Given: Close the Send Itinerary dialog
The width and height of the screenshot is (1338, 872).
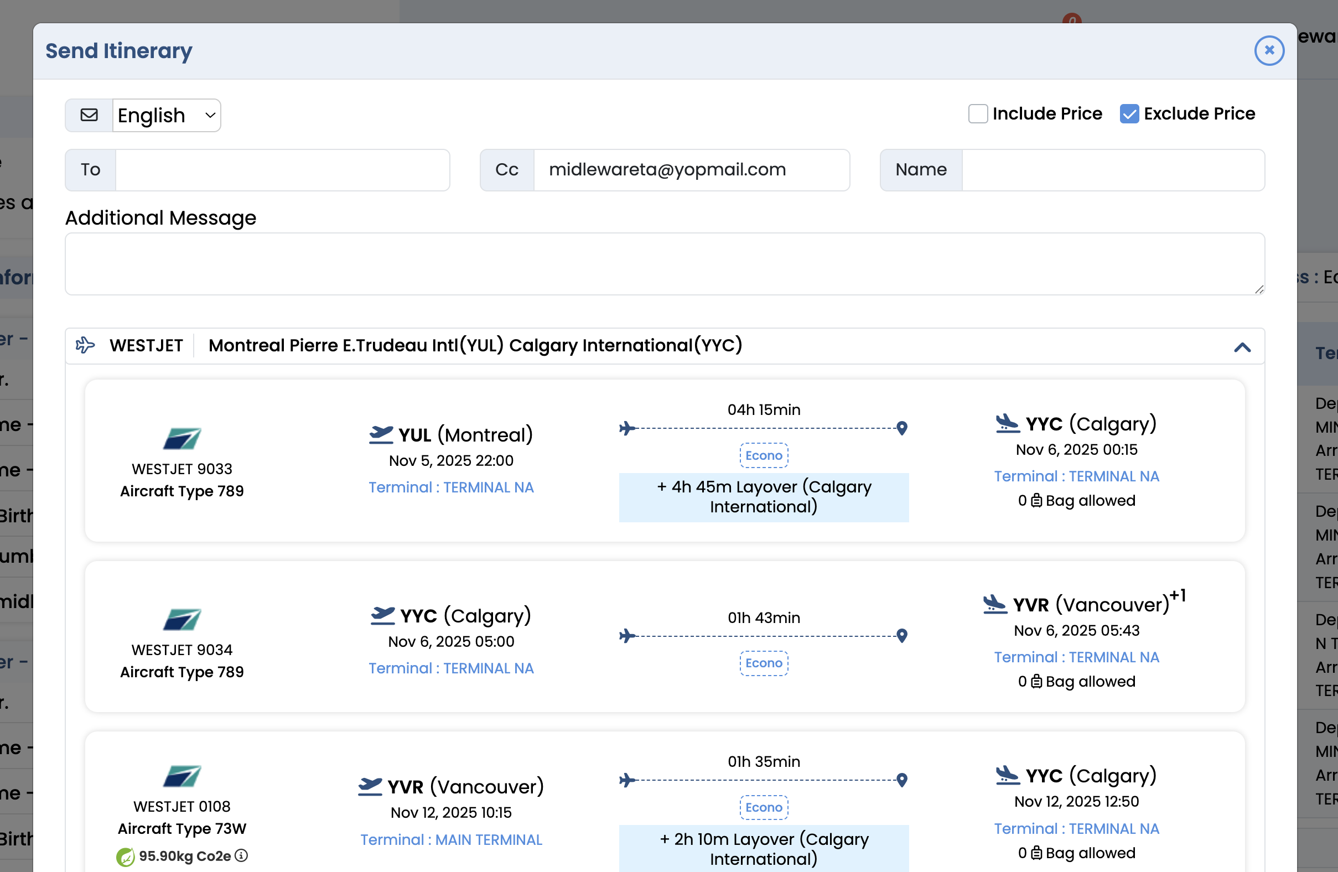Looking at the screenshot, I should (x=1269, y=50).
